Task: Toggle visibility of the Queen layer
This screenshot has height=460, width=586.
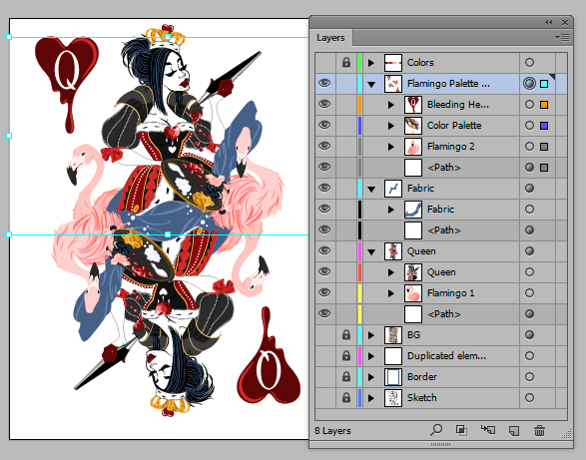Action: [324, 250]
